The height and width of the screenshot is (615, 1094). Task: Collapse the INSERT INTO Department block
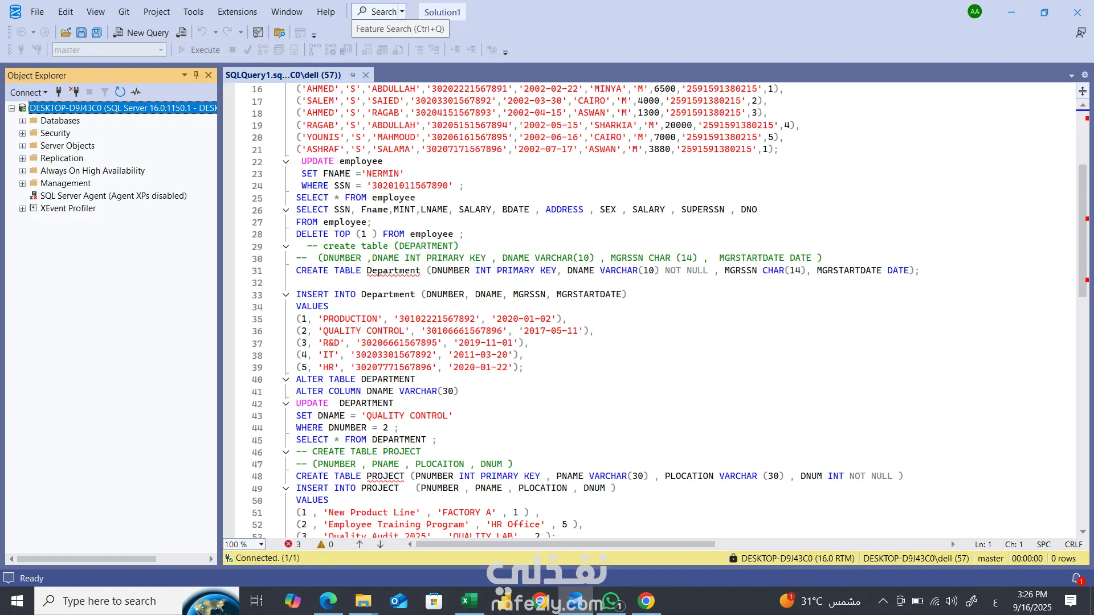(286, 295)
